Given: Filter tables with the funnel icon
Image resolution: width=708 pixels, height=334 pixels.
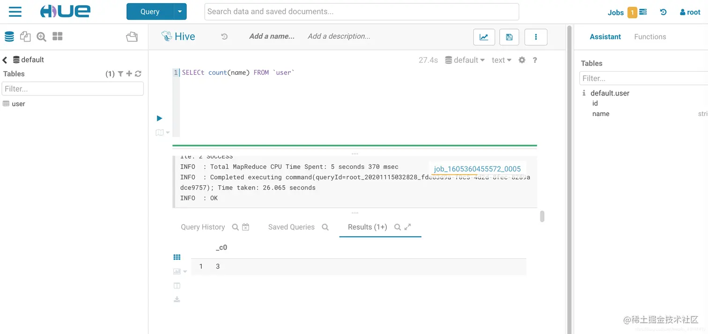Looking at the screenshot, I should click(x=120, y=74).
